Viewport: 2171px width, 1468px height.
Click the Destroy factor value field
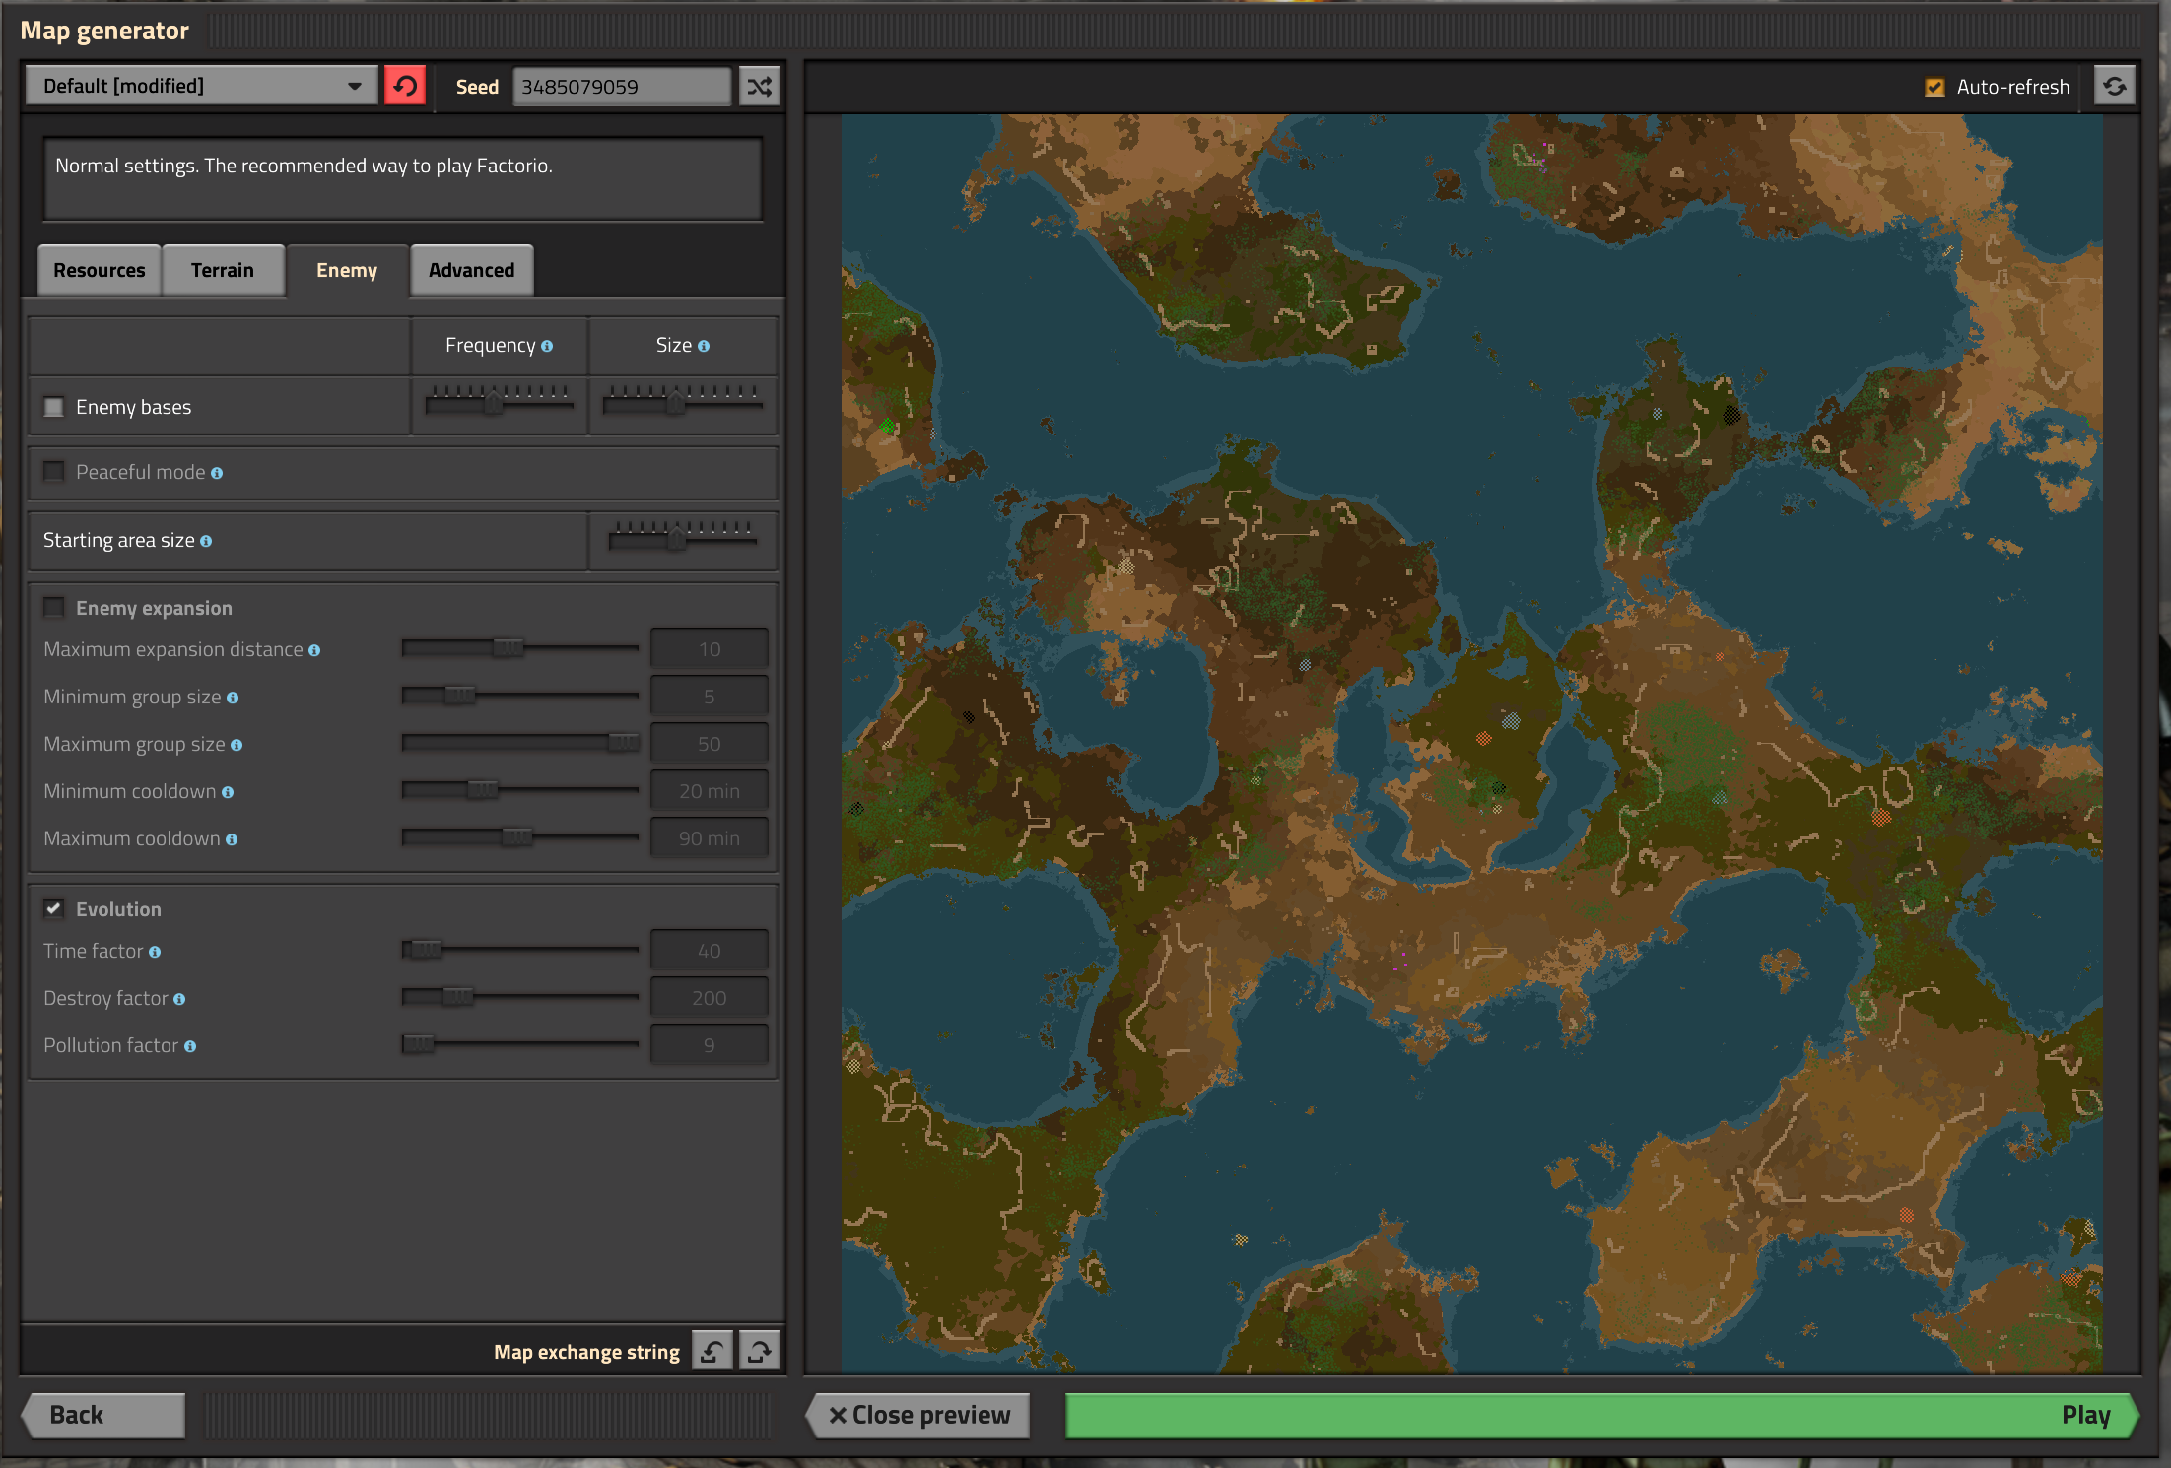(710, 998)
